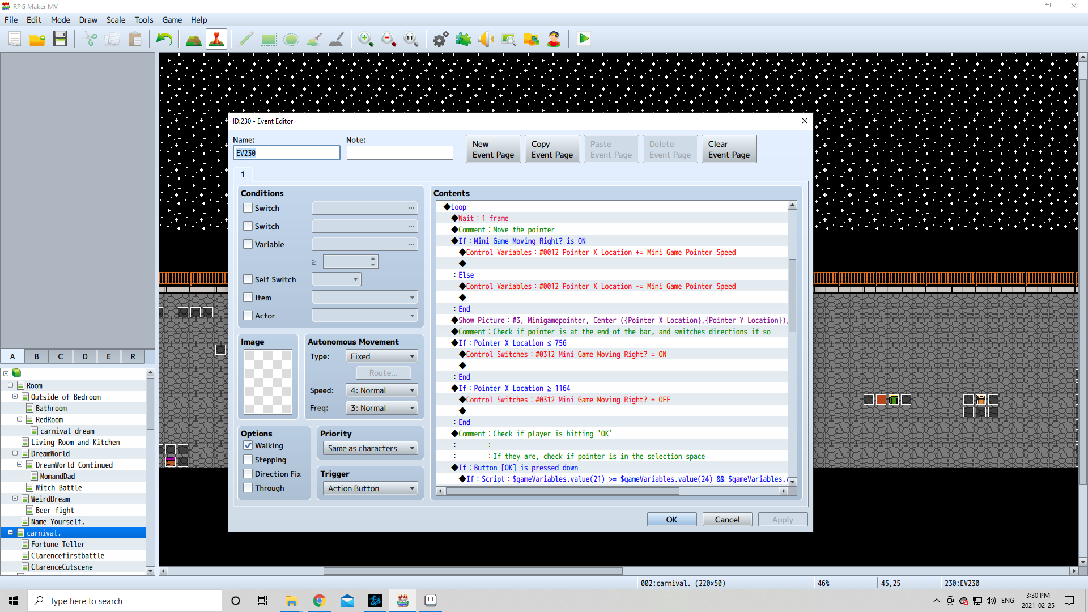Select the Pencil draw tool
The width and height of the screenshot is (1088, 612).
[246, 39]
